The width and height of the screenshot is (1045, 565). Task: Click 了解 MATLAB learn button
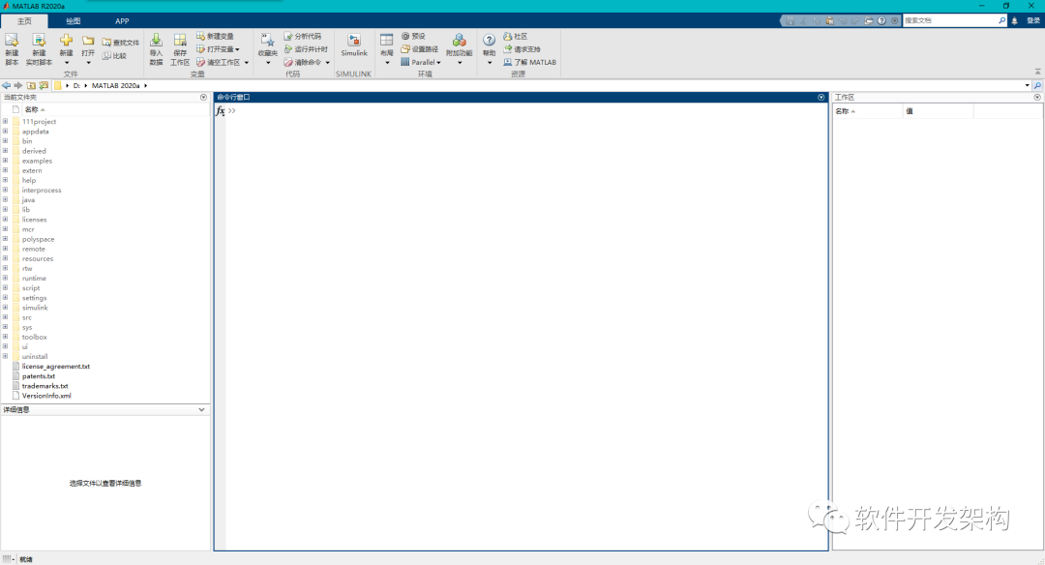tap(530, 62)
